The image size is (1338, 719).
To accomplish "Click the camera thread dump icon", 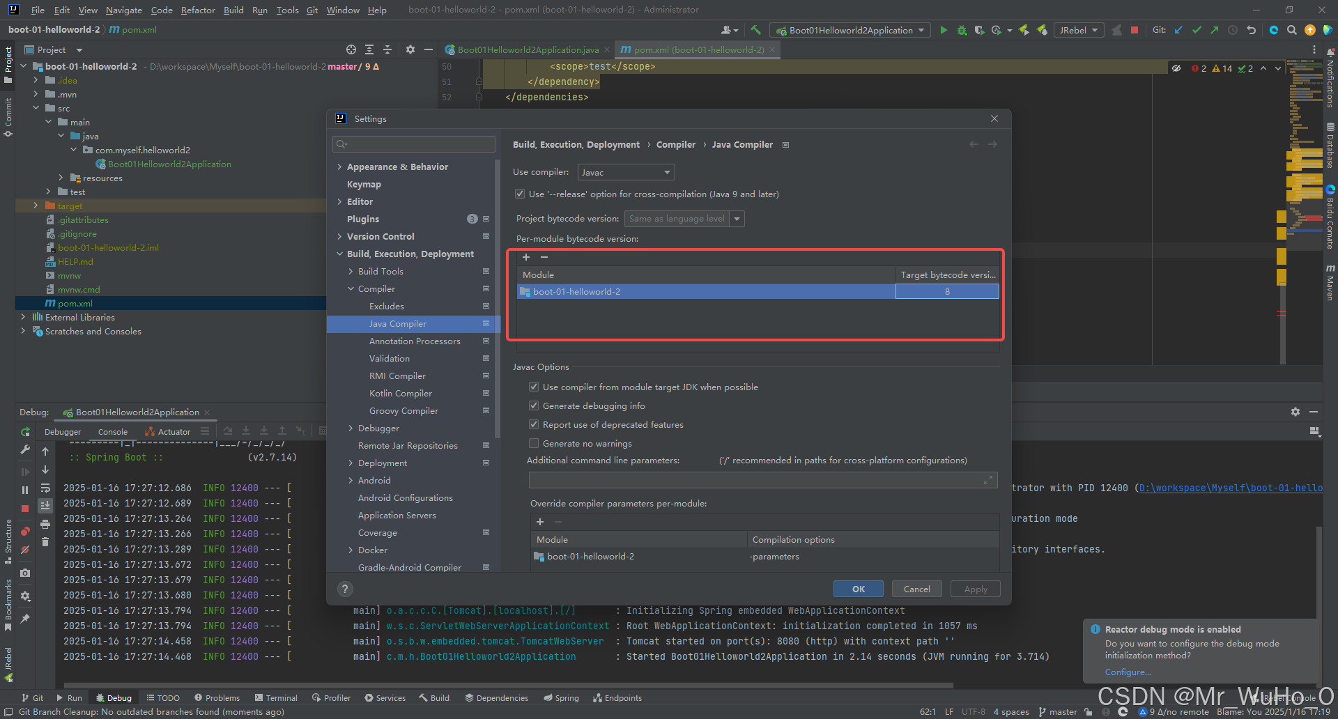I will (x=25, y=573).
